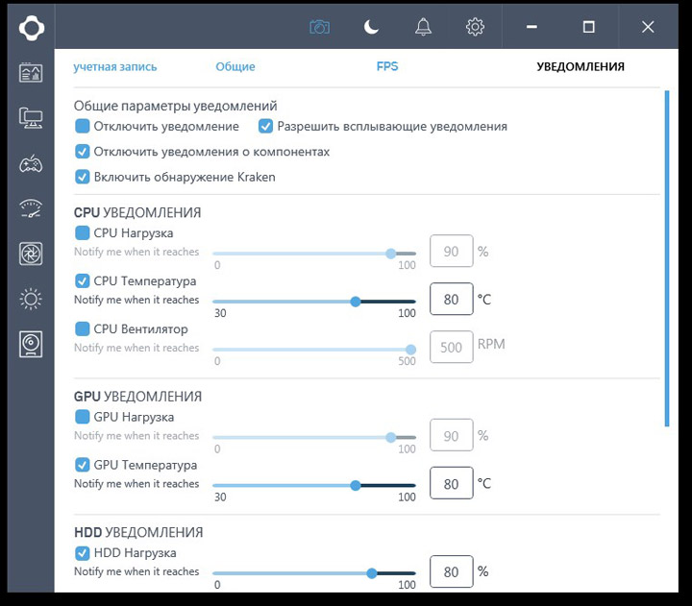Enable Отключить уведомление checkbox
The image size is (692, 606).
(82, 126)
